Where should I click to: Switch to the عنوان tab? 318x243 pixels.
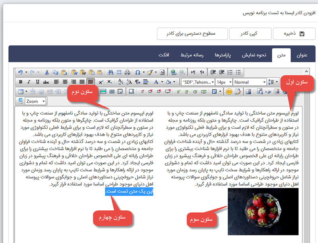[x=302, y=55]
